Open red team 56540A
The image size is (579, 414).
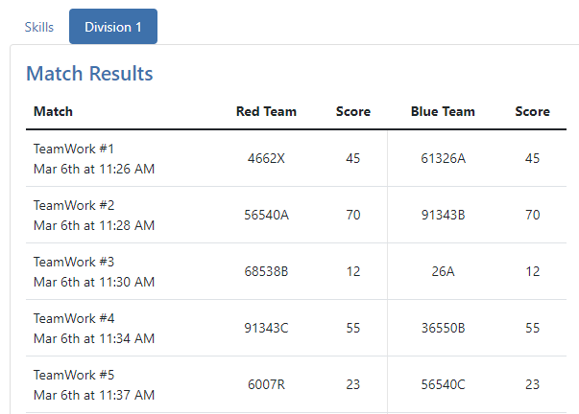(266, 215)
